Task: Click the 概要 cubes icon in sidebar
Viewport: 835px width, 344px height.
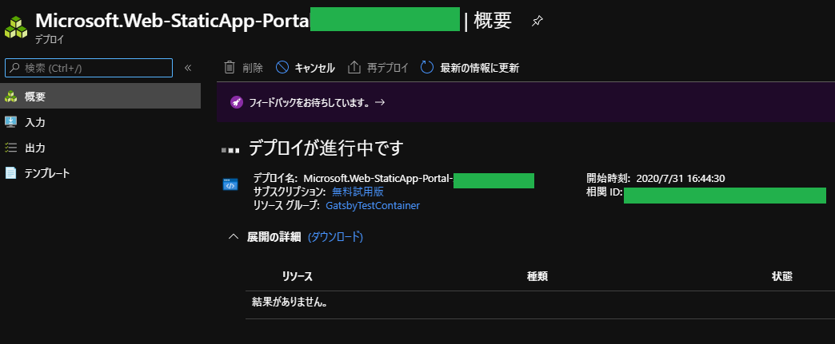Action: tap(10, 97)
